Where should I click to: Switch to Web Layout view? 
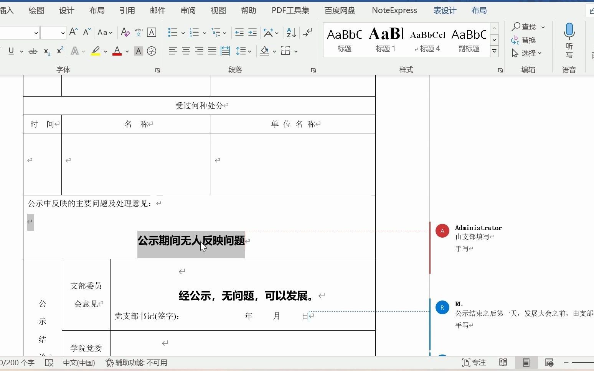549,363
